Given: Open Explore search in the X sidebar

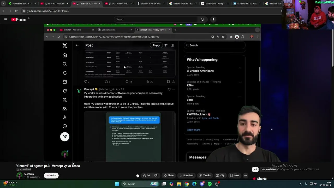Looking at the screenshot, I should (x=65, y=64).
